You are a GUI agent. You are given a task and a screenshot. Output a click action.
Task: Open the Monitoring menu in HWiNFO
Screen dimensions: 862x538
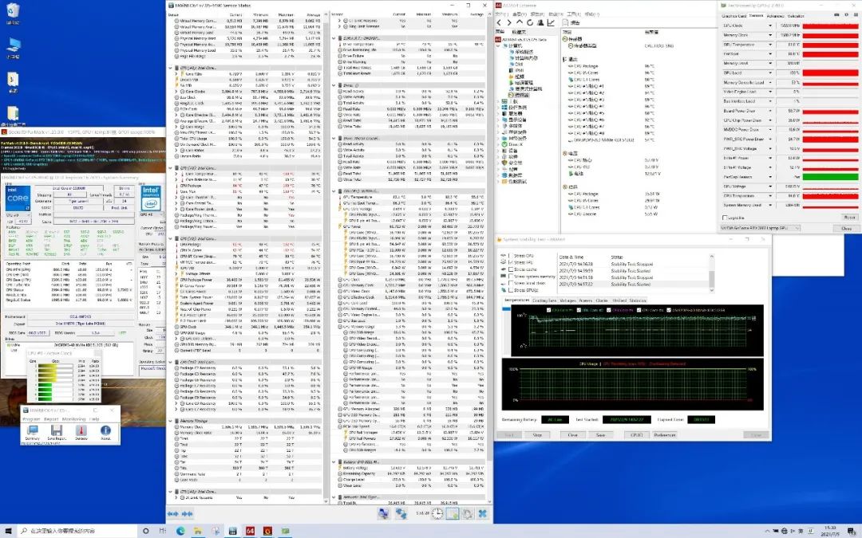pyautogui.click(x=73, y=418)
